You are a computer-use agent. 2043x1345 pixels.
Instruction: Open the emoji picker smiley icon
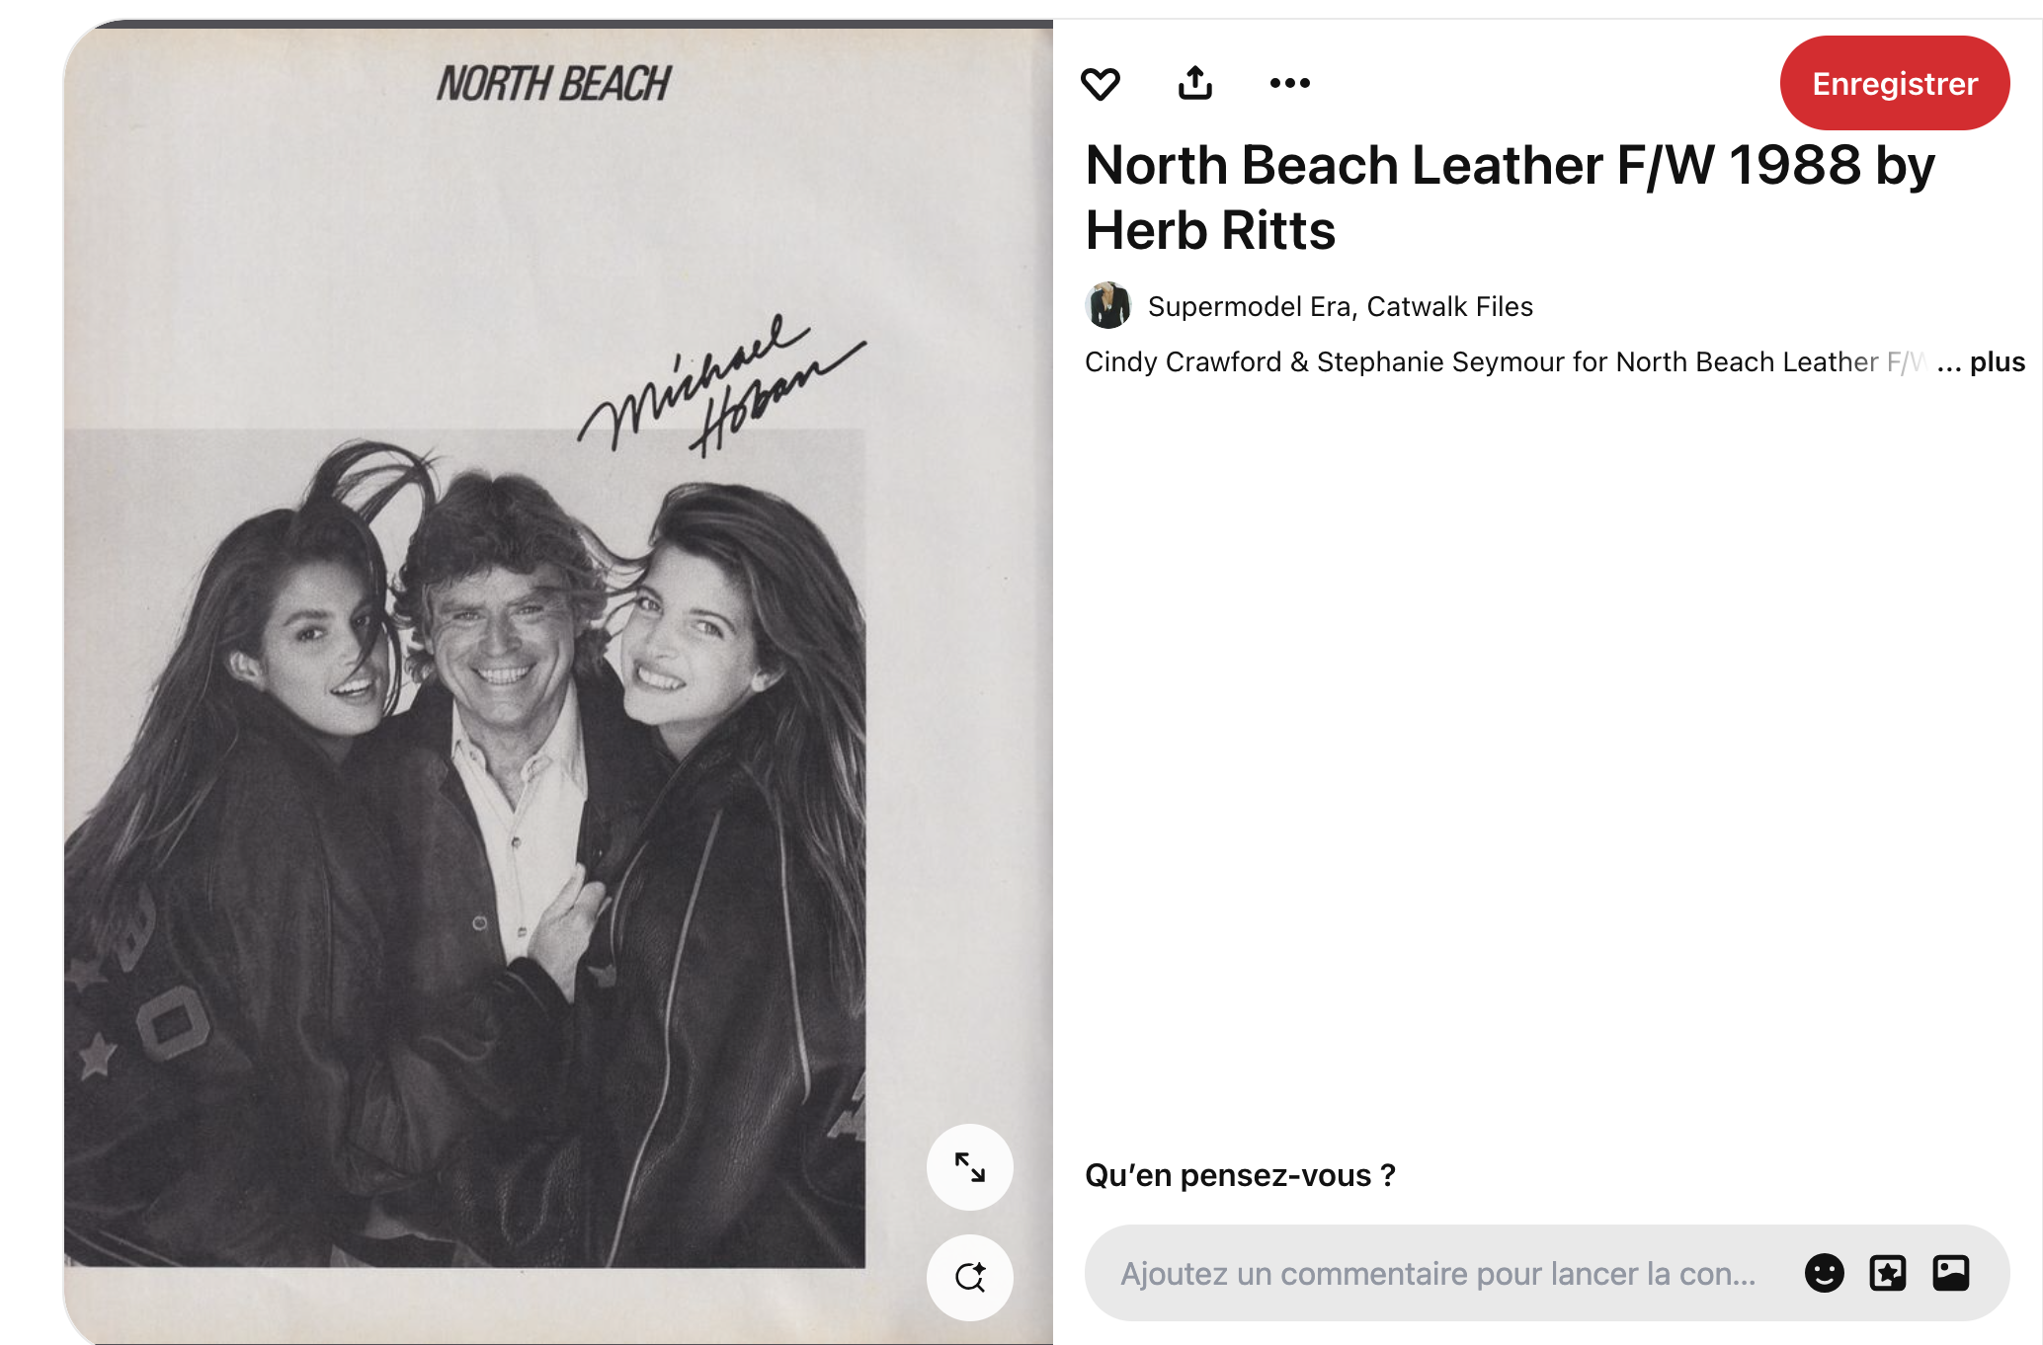click(x=1824, y=1273)
